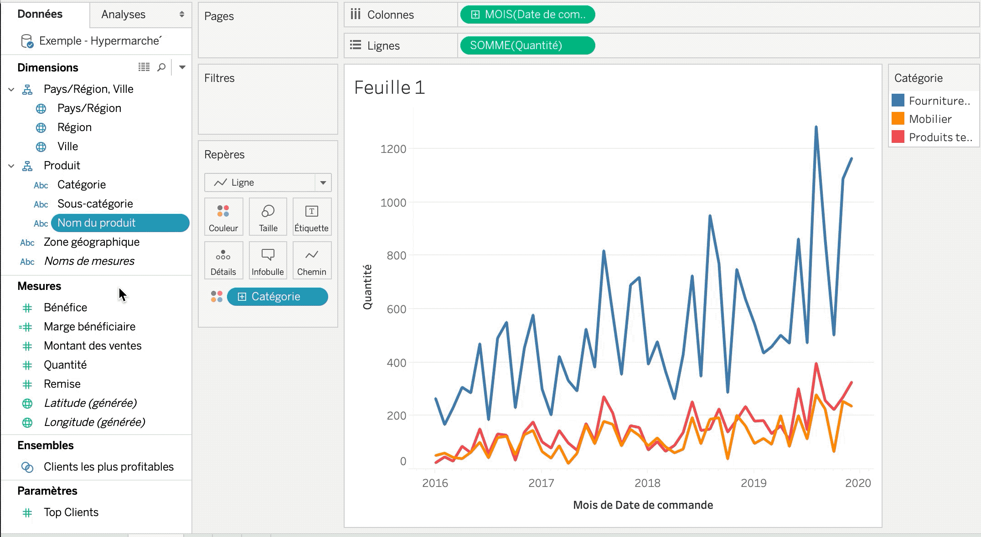Click the Étiquette marks button

click(x=312, y=217)
